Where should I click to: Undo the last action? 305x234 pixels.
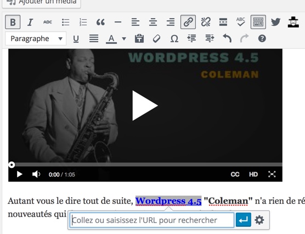[227, 39]
